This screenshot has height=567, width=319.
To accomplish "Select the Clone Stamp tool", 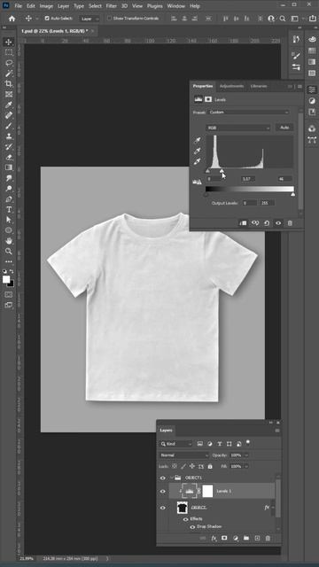I will (x=9, y=136).
